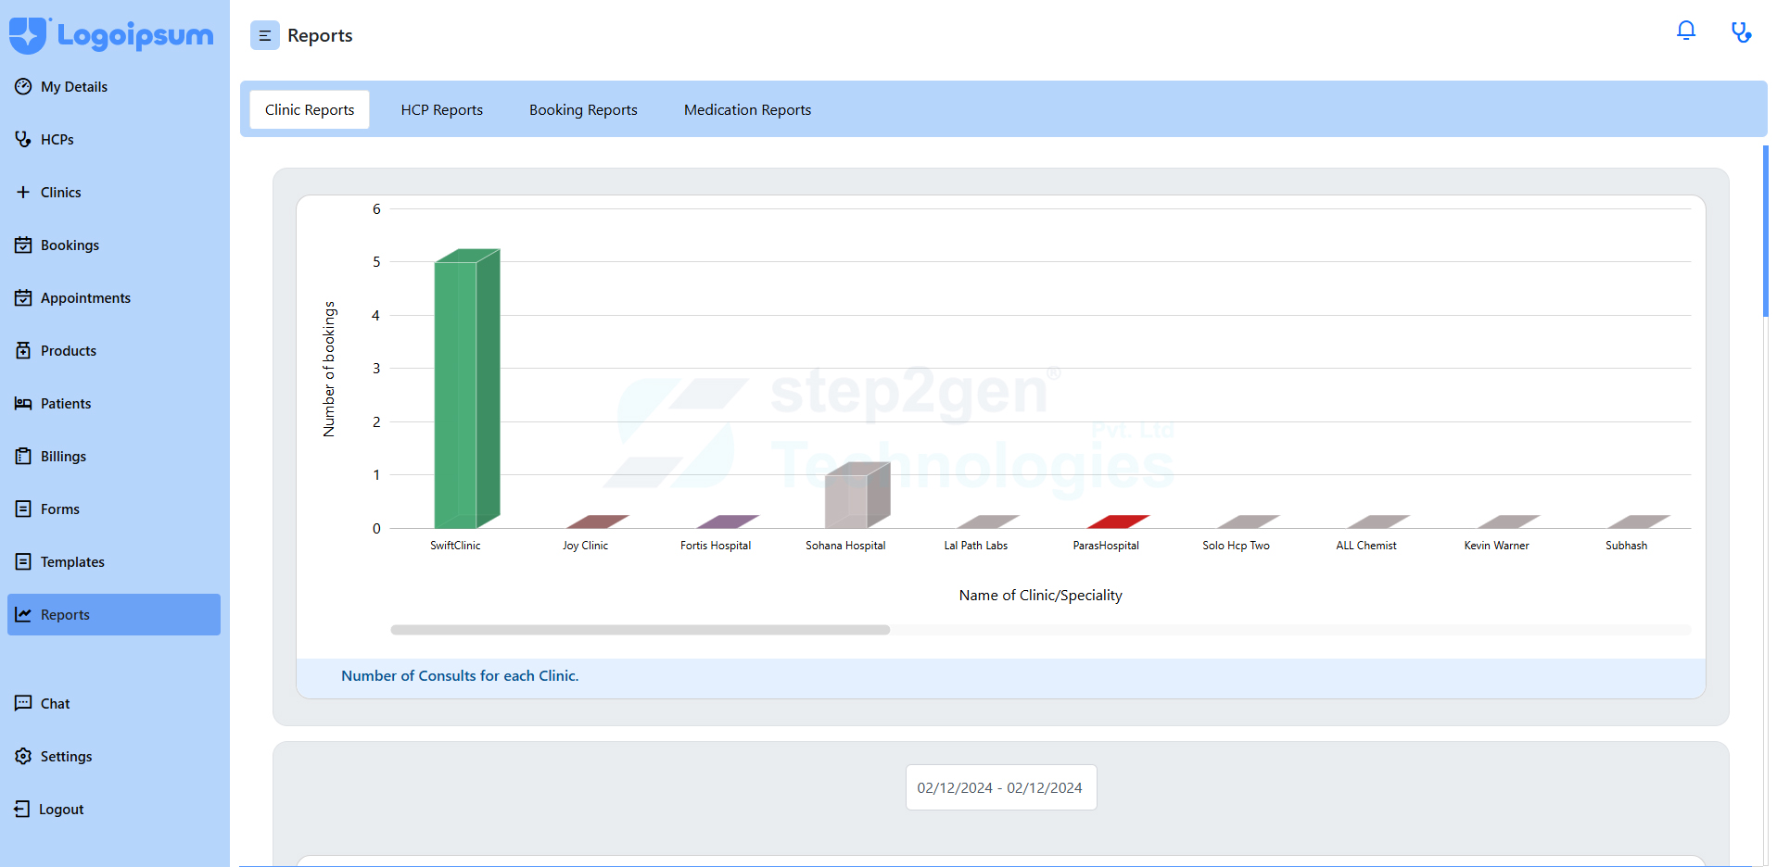Click 'Name of Clinic/Speciality' axis title
Screen dimensions: 1777x867
(1041, 596)
